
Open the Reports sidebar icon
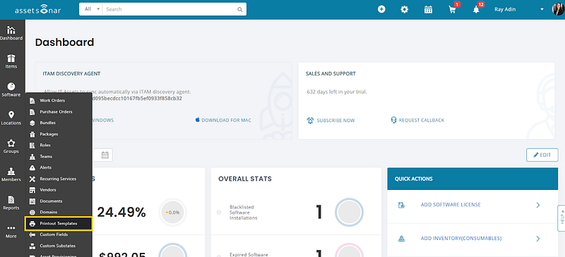[11, 203]
